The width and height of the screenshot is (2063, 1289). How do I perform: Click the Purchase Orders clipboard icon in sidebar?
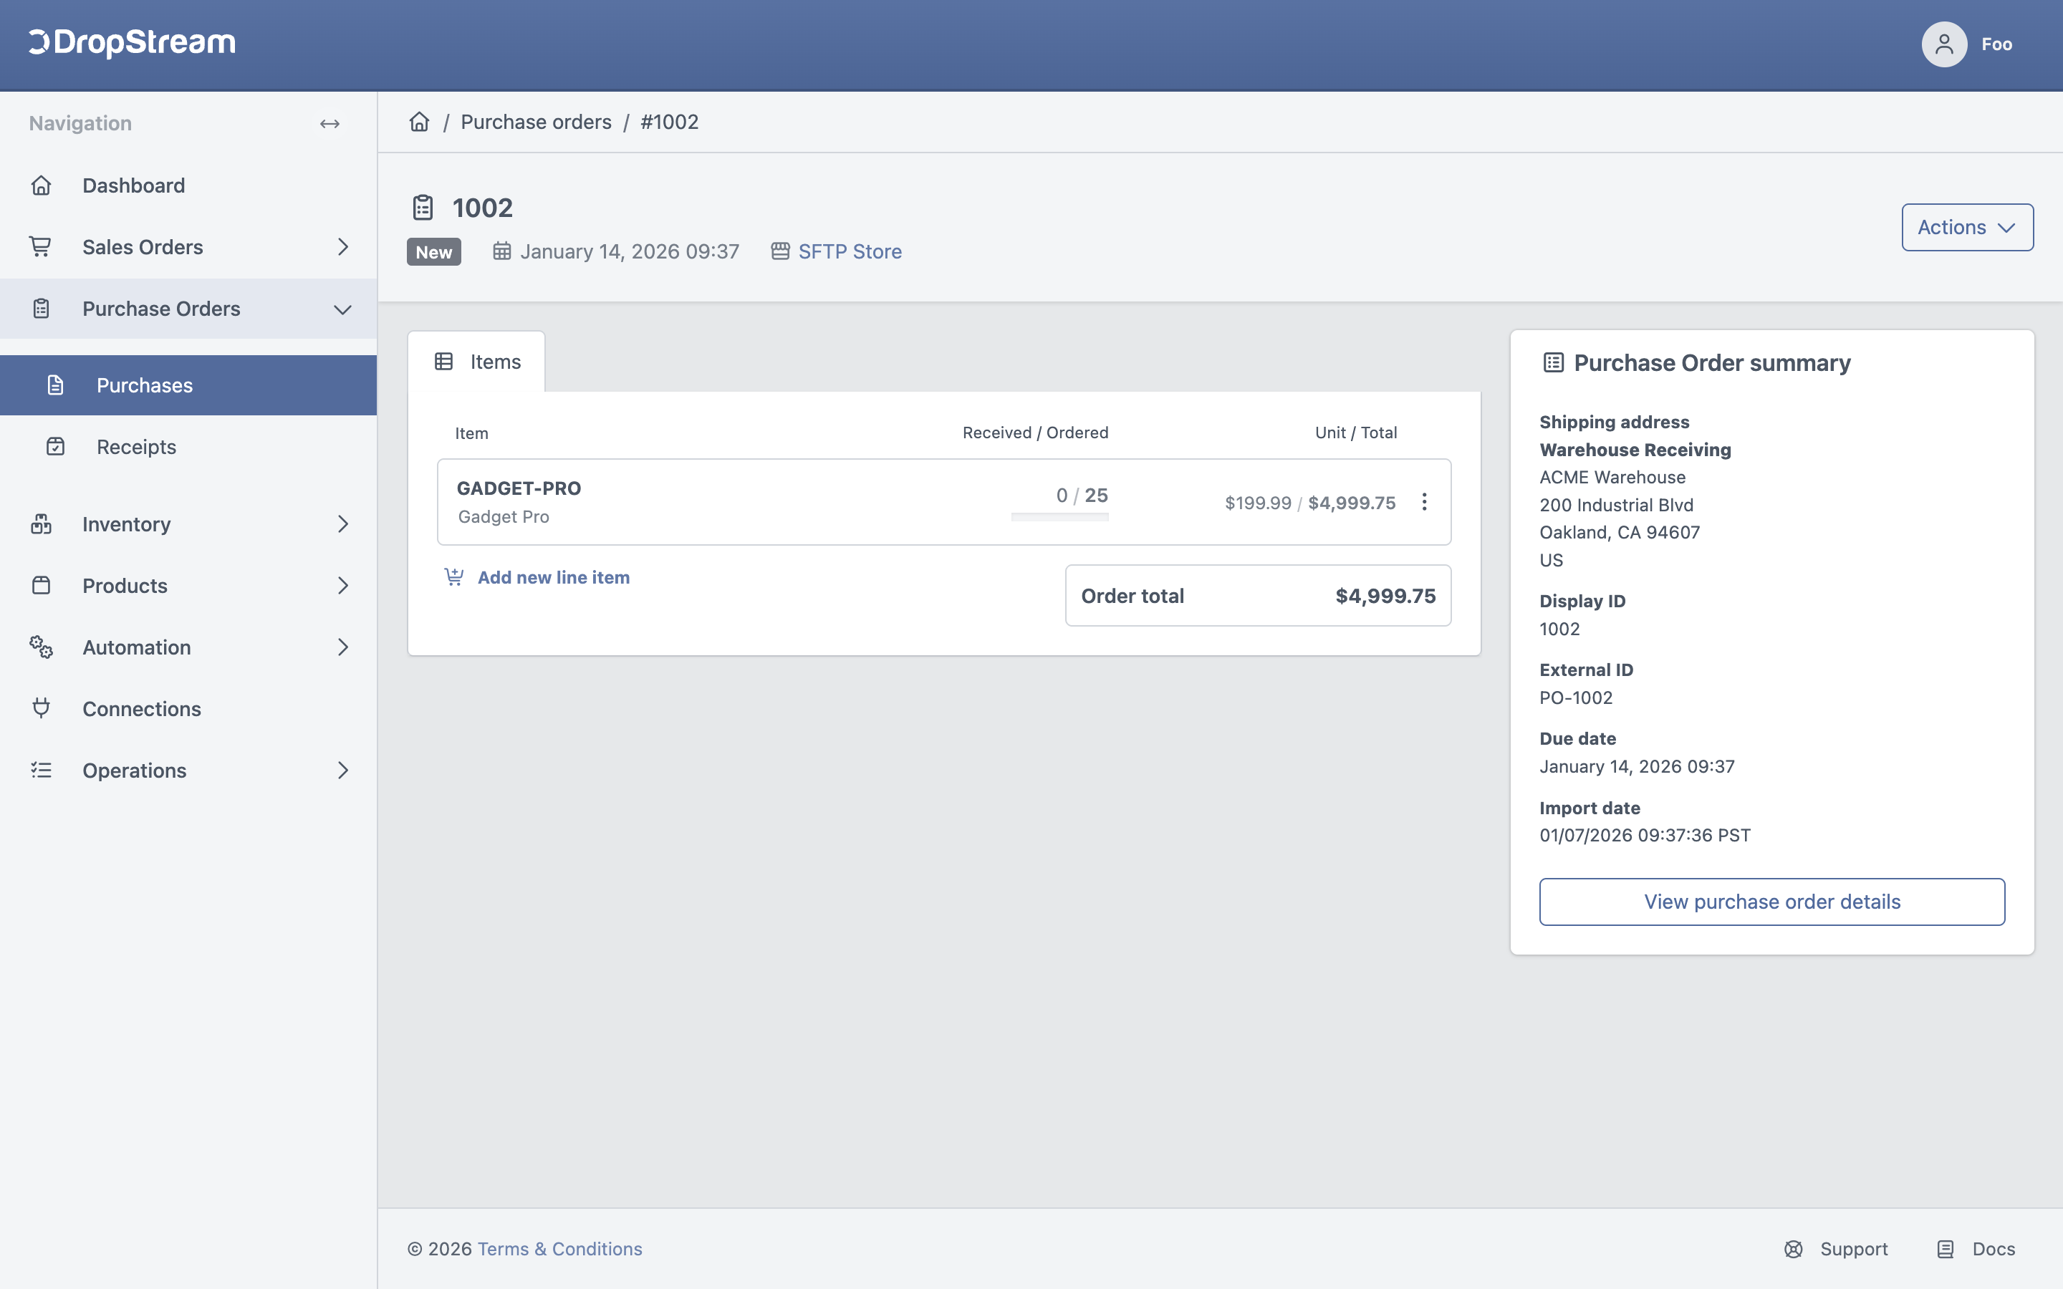click(41, 309)
